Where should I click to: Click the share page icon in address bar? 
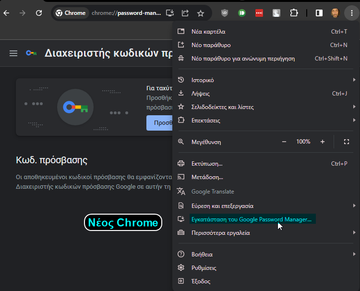pyautogui.click(x=185, y=13)
